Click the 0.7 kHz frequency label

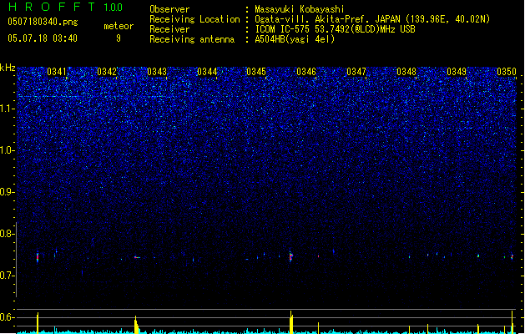8,276
